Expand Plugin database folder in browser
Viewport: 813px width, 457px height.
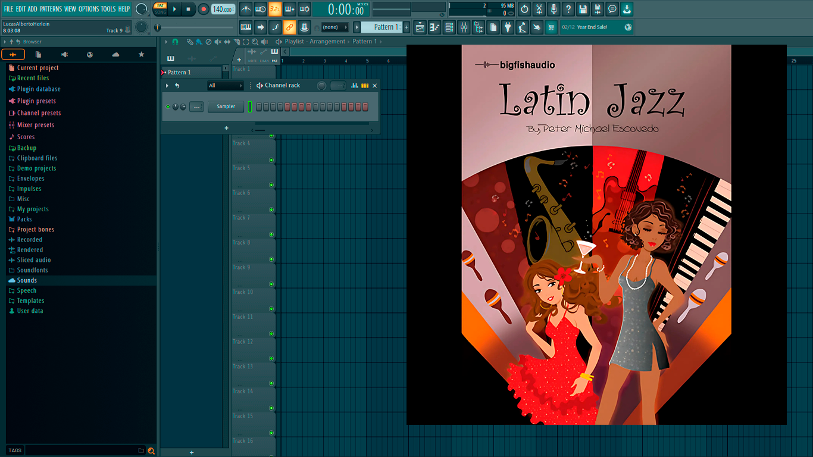39,89
